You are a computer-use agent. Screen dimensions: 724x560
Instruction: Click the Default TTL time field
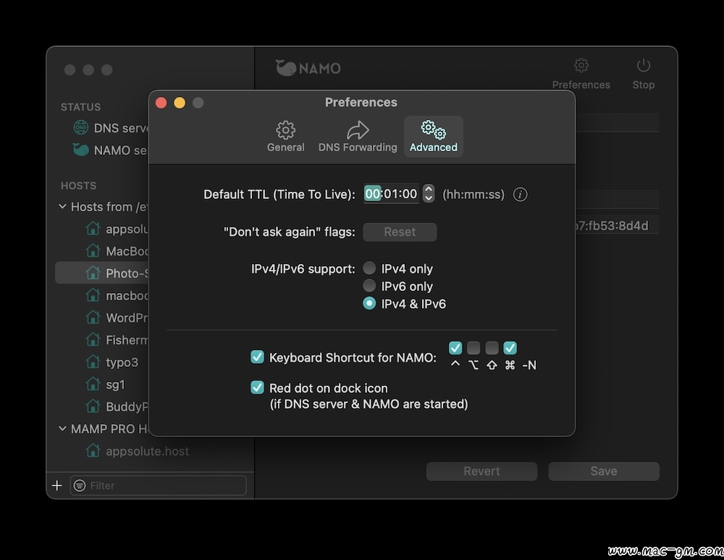point(391,194)
